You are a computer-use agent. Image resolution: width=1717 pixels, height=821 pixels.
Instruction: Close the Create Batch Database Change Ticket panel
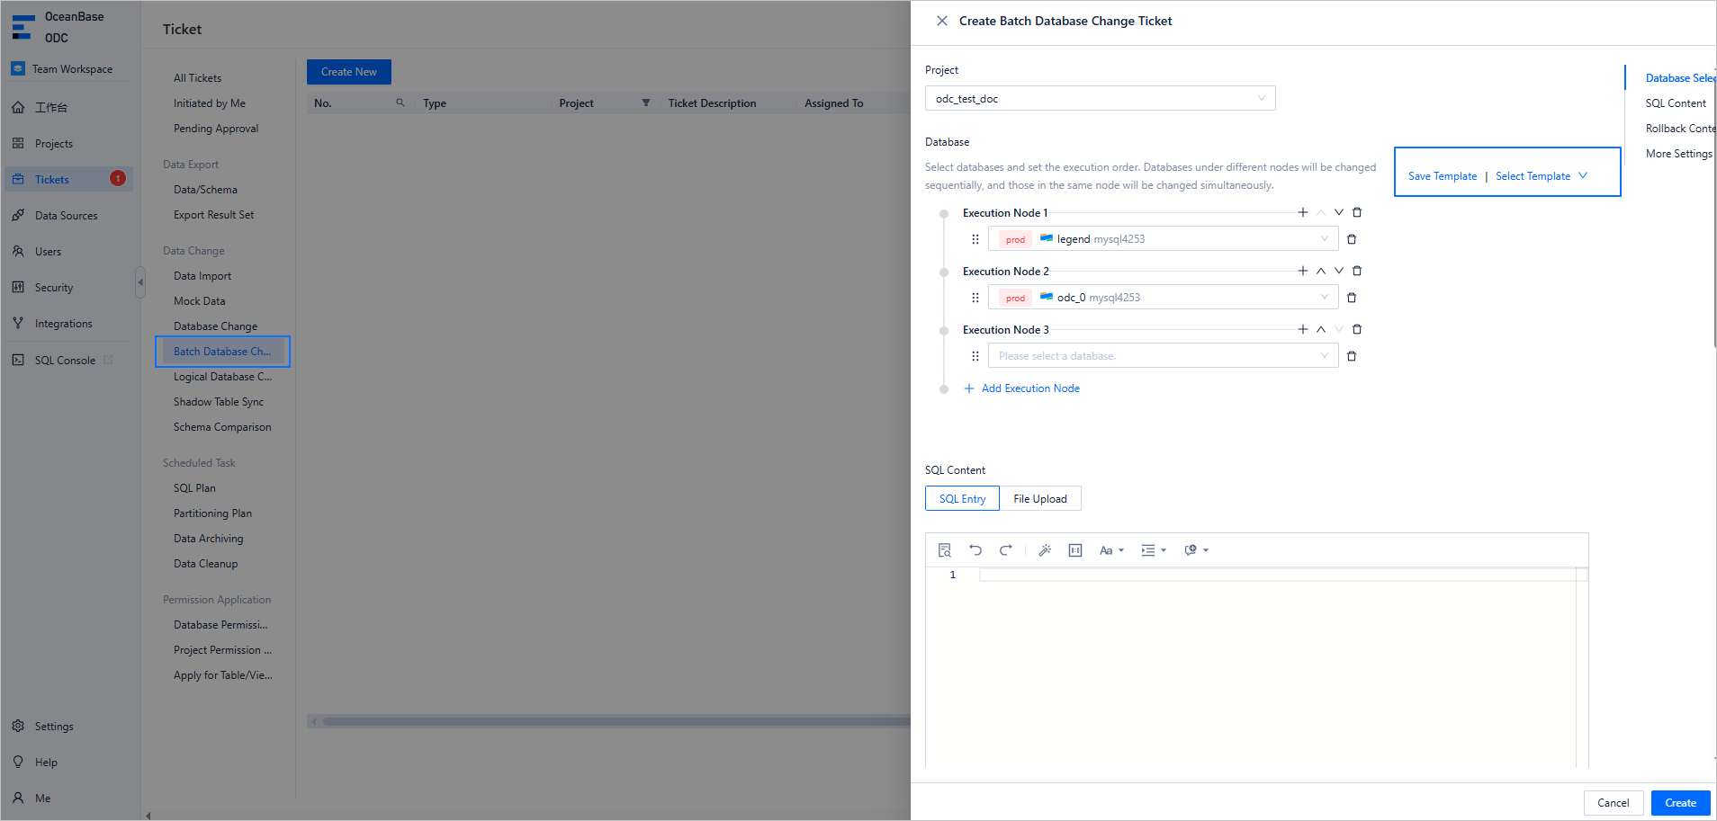click(x=941, y=21)
